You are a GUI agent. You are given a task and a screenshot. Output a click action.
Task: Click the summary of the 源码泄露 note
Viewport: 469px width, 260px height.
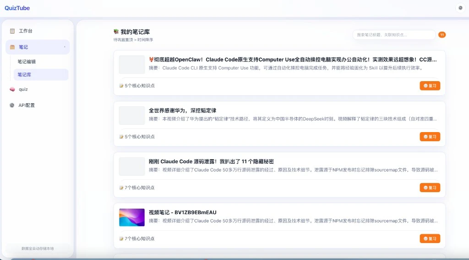pos(293,170)
